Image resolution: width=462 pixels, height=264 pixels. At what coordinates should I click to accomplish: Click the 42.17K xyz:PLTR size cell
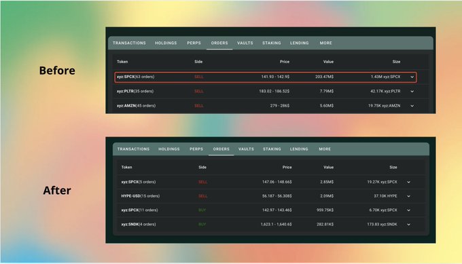(x=385, y=91)
